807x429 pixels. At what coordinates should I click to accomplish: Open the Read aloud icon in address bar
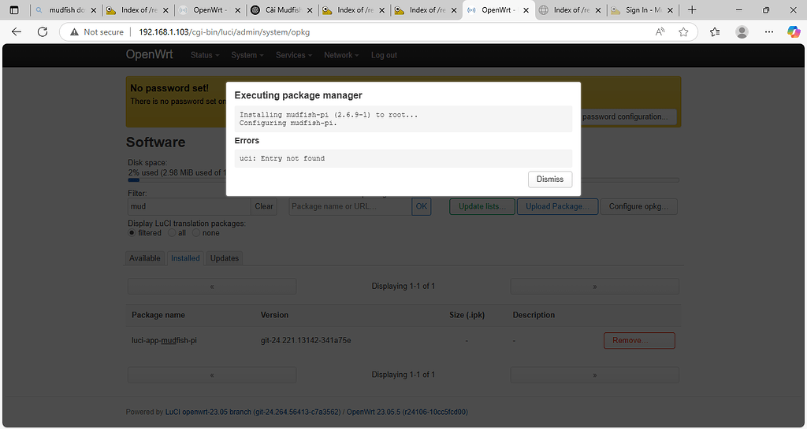click(660, 32)
